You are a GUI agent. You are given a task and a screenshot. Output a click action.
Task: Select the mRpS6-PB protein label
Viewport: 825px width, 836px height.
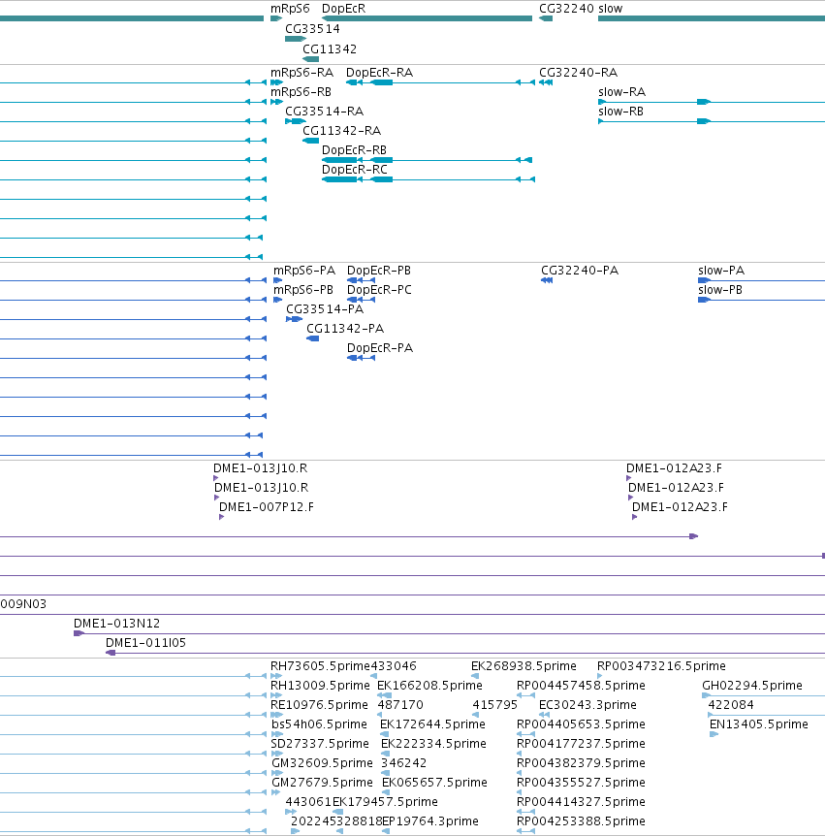pos(303,290)
